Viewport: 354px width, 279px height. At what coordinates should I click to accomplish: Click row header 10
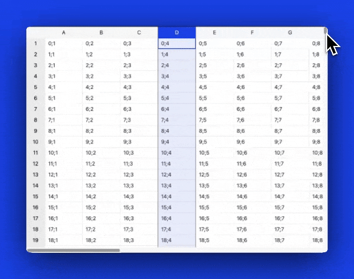tap(36, 142)
